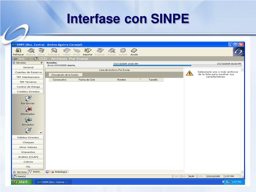Click the details panel scroll-up arrow

point(242,70)
